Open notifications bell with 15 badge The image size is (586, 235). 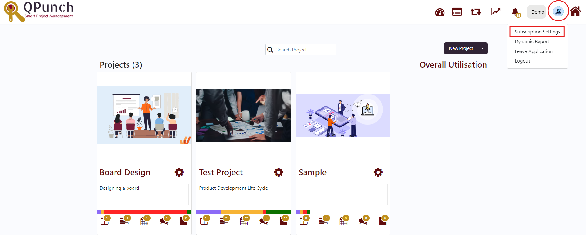[x=516, y=12]
